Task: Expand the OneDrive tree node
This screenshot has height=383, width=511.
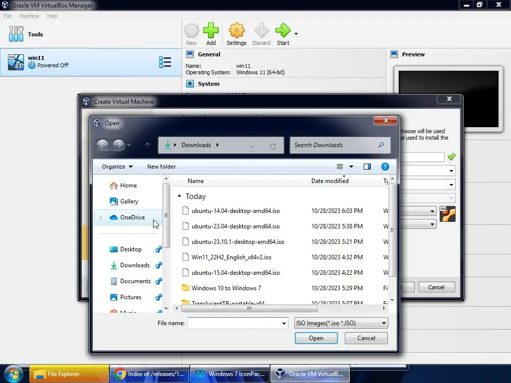Action: [101, 217]
